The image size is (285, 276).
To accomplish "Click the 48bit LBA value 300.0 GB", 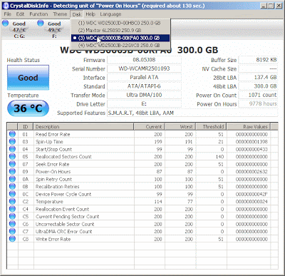I will [x=258, y=86].
